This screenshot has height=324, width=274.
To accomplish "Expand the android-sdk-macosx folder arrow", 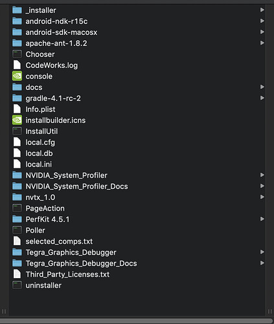I will pos(262,32).
